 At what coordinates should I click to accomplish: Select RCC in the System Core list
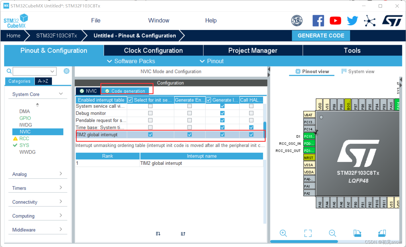(x=24, y=138)
